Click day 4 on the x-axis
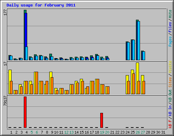Image resolution: width=174 pixels, height=136 pixels. (27, 132)
